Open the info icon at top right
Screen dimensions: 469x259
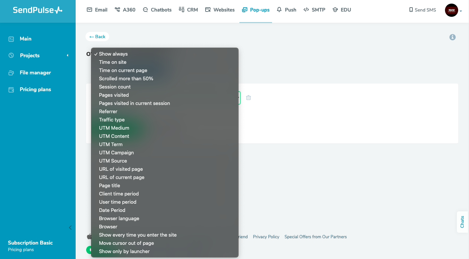tap(453, 37)
